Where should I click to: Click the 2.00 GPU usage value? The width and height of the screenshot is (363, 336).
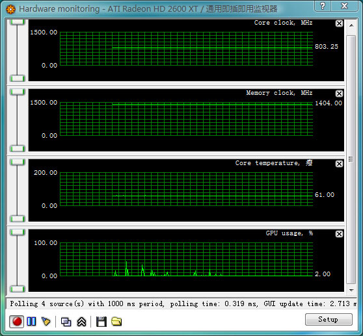coord(323,274)
